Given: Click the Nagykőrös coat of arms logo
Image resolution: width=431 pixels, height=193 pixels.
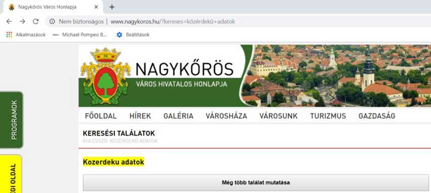Looking at the screenshot, I should pos(105,76).
